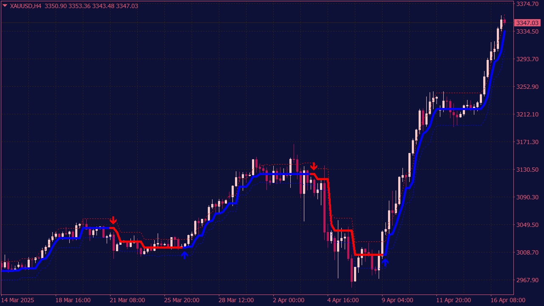Click the 3130.50 price scale label
544x306 pixels.
[527, 170]
